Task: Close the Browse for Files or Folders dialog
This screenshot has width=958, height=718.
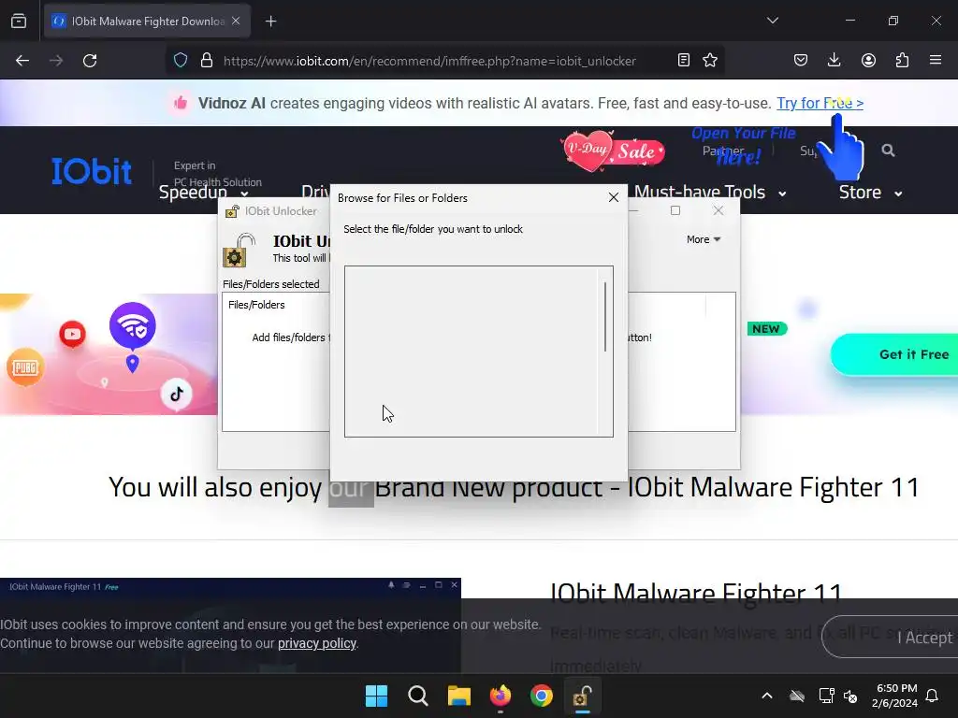Action: click(614, 197)
